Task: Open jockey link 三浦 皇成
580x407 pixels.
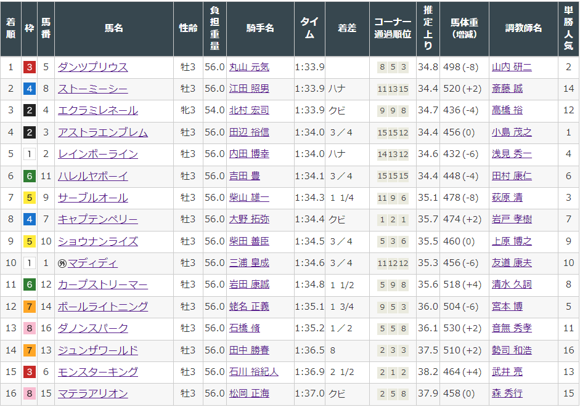Action: point(249,263)
